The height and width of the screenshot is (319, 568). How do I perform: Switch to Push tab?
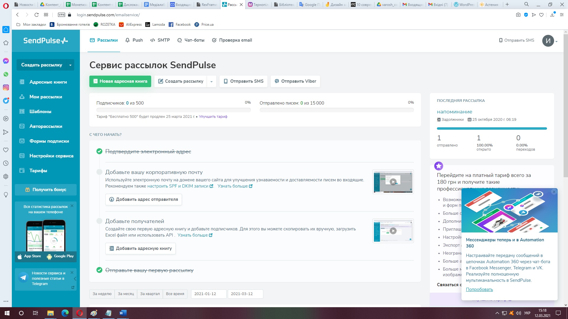[x=134, y=40]
